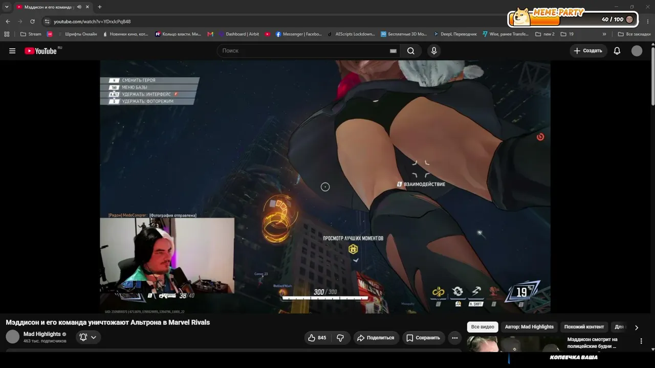Open the red YouTube bookmark icon

pyautogui.click(x=268, y=34)
